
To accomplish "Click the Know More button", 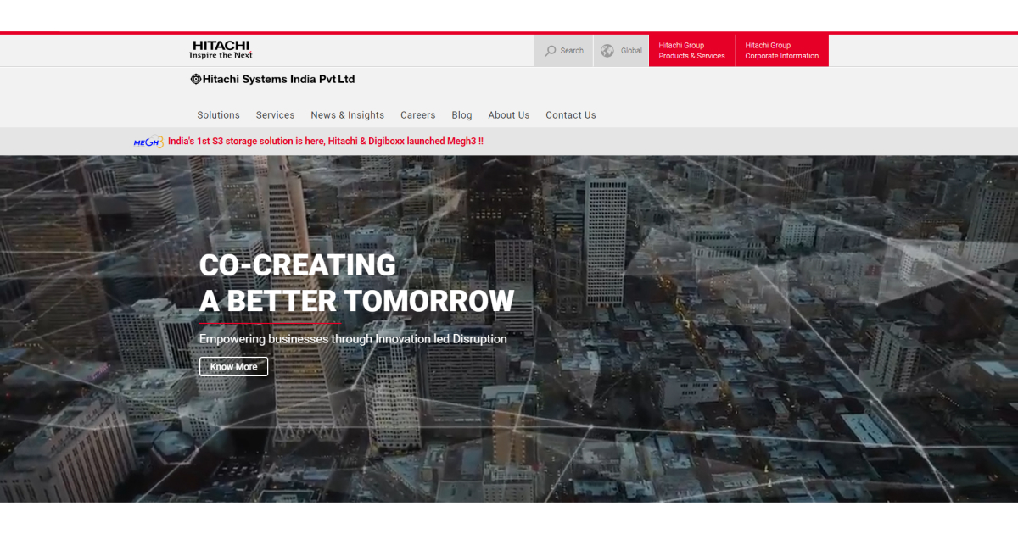I will [x=233, y=367].
